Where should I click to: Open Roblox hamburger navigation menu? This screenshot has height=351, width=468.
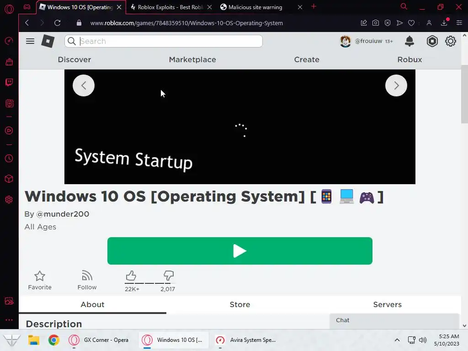(x=30, y=41)
